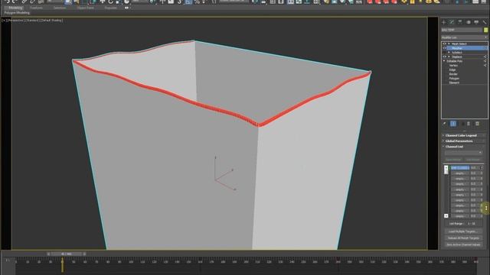
Task: Switch to the Freeform ribbon tab
Action: pos(36,8)
